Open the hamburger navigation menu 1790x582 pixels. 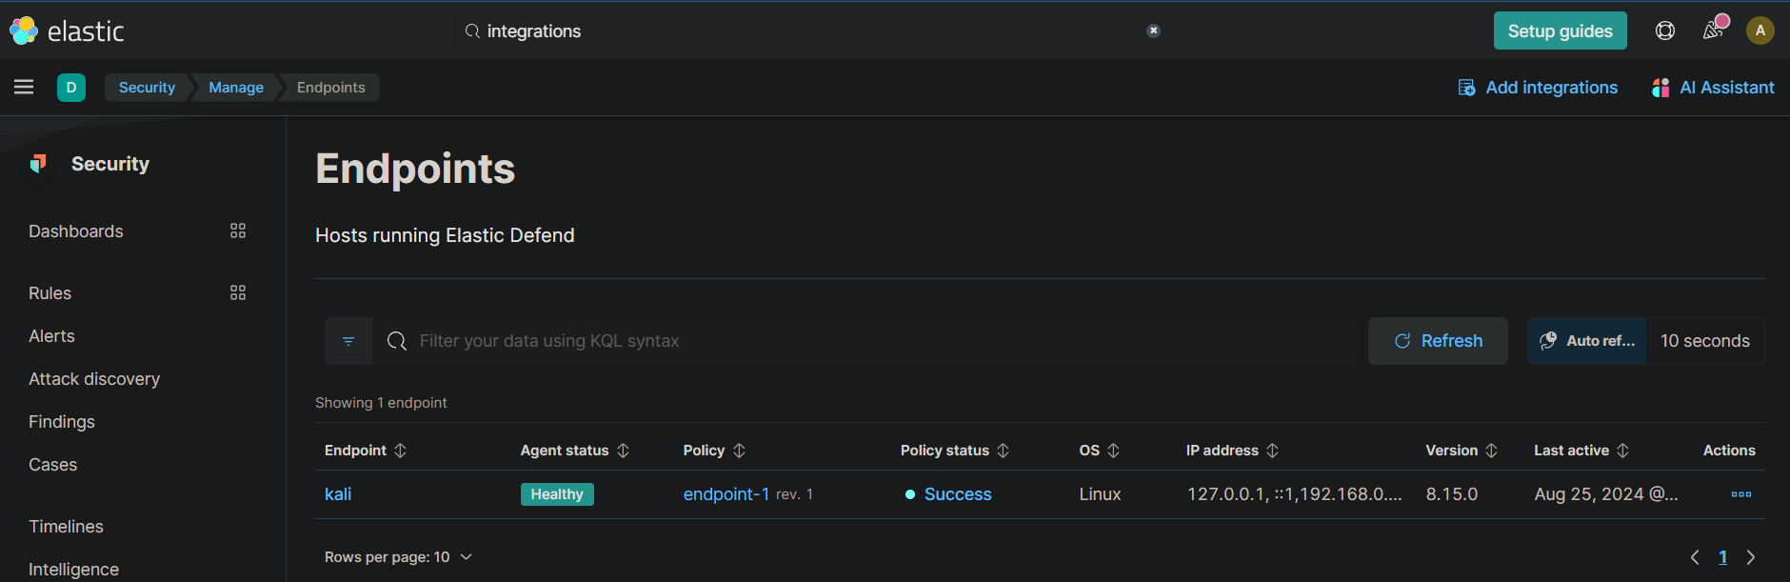tap(24, 88)
